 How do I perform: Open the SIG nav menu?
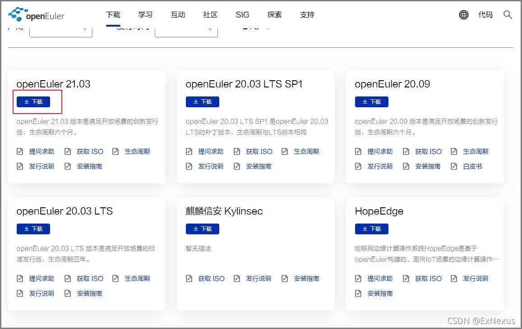(242, 14)
